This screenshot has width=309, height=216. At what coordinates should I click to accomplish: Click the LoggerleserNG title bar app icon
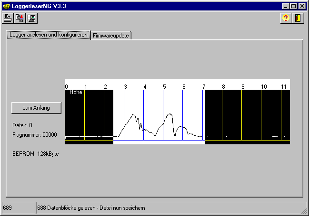[6, 6]
